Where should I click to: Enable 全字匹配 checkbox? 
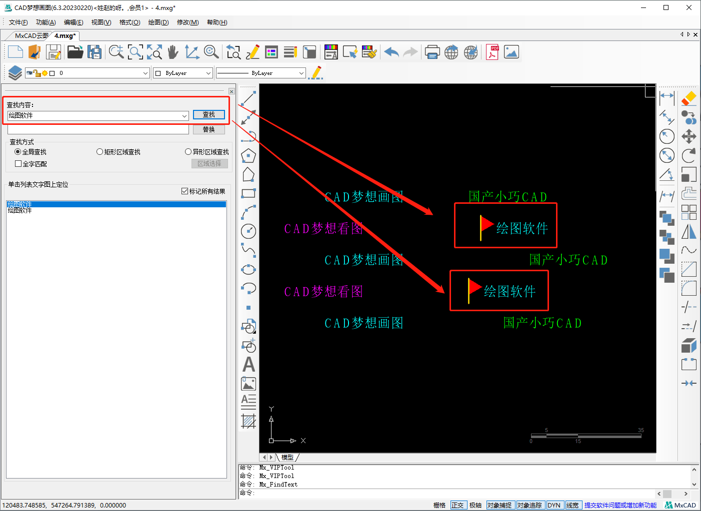coord(31,164)
